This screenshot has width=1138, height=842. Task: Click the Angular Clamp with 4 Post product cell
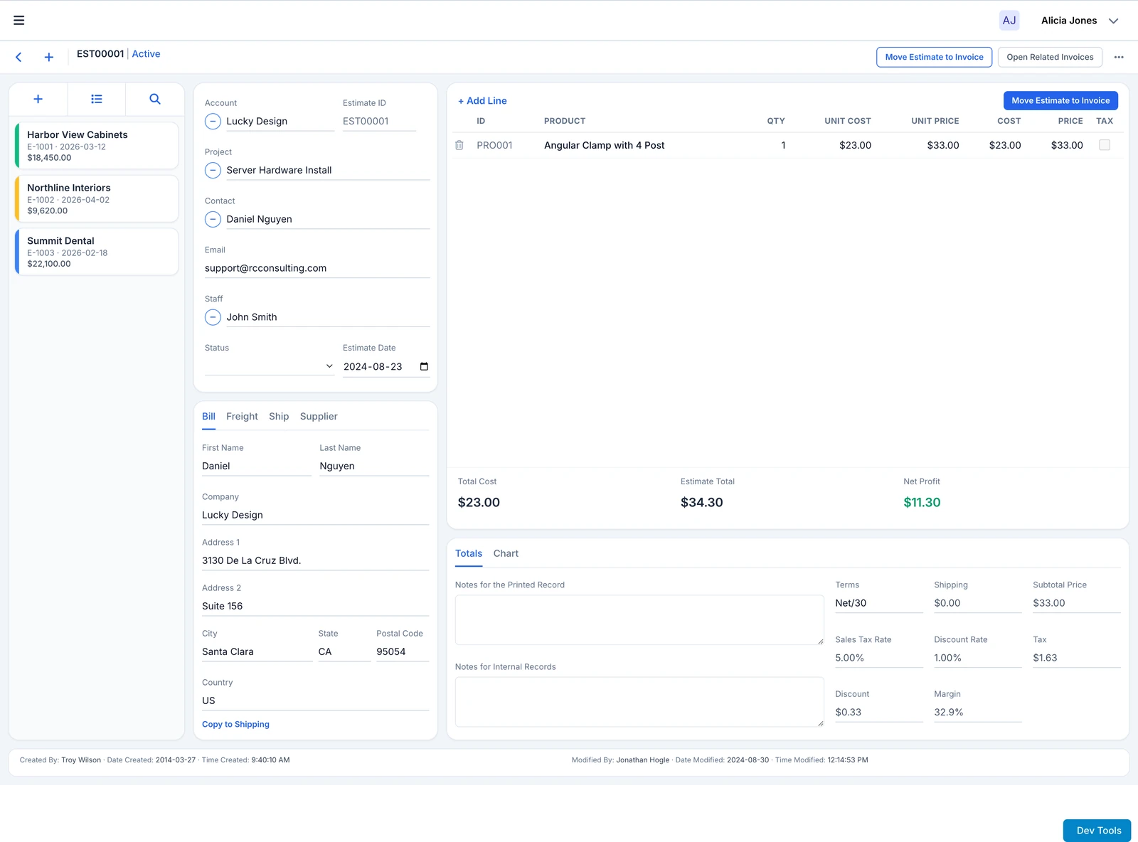pyautogui.click(x=604, y=146)
